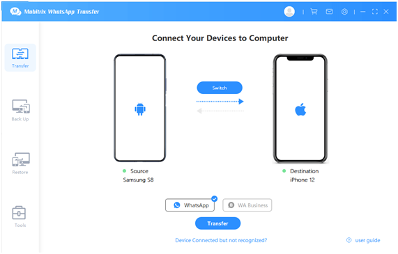
Task: Click the iPhone 12 destination phone image
Action: click(x=300, y=109)
